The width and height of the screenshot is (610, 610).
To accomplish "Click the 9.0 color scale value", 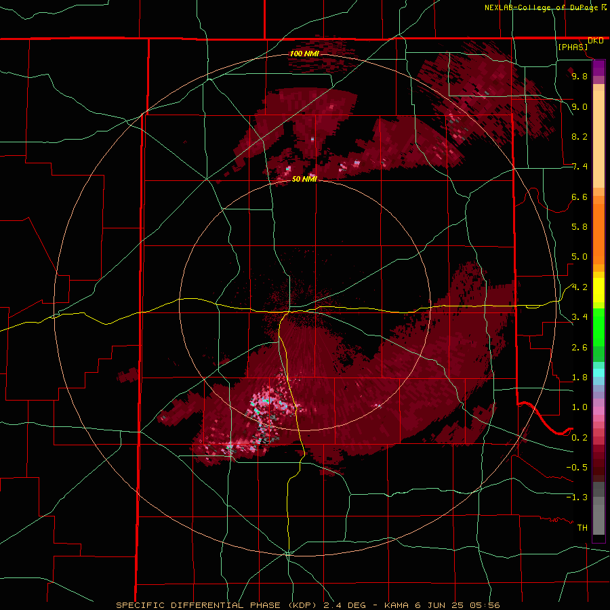I will click(x=579, y=106).
